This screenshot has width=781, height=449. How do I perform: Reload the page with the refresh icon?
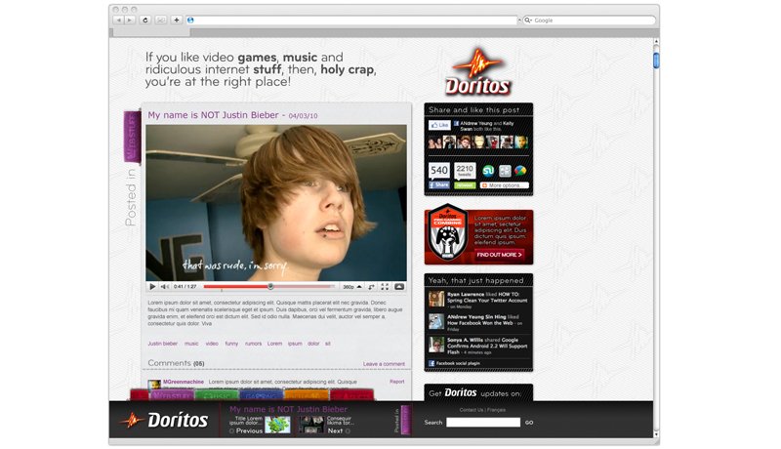[x=145, y=20]
